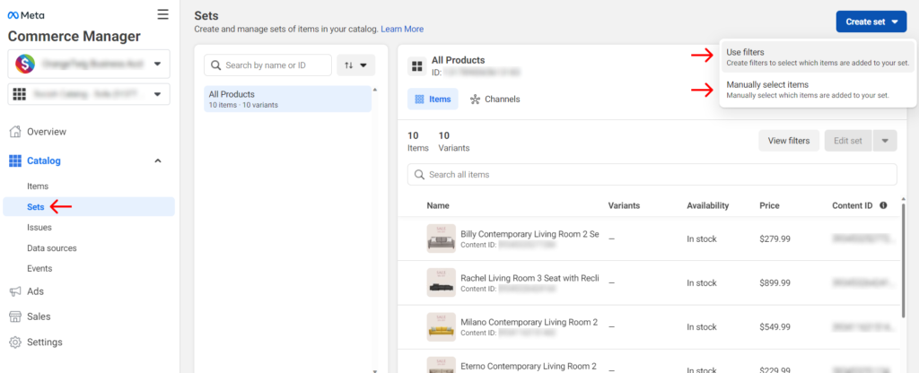Image resolution: width=919 pixels, height=373 pixels.
Task: Collapse the Catalog section chevron
Action: point(159,161)
